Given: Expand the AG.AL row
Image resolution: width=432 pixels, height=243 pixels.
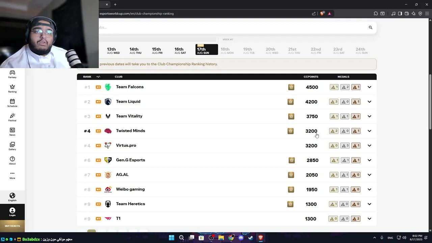Looking at the screenshot, I should 369,175.
